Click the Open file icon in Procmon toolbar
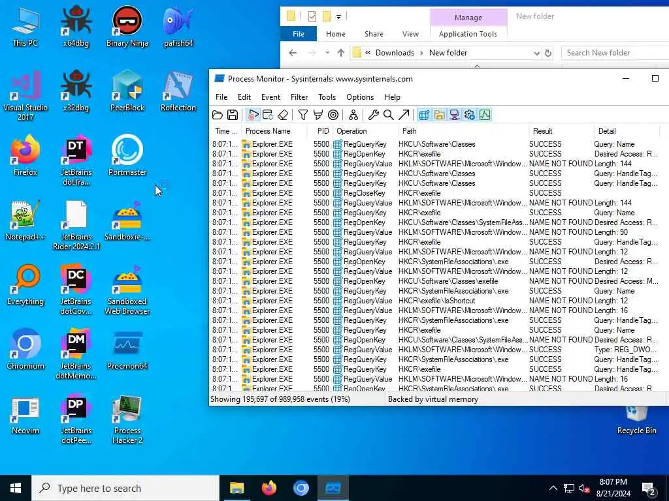The height and width of the screenshot is (501, 669). pyautogui.click(x=218, y=115)
